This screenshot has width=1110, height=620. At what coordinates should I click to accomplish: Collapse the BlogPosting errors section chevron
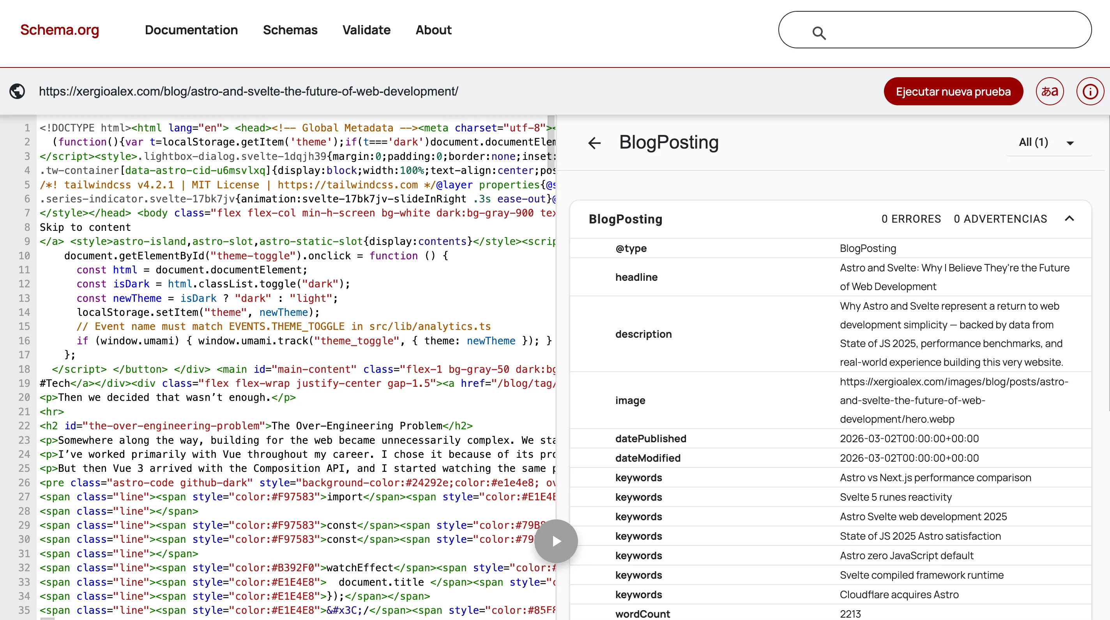(1070, 219)
